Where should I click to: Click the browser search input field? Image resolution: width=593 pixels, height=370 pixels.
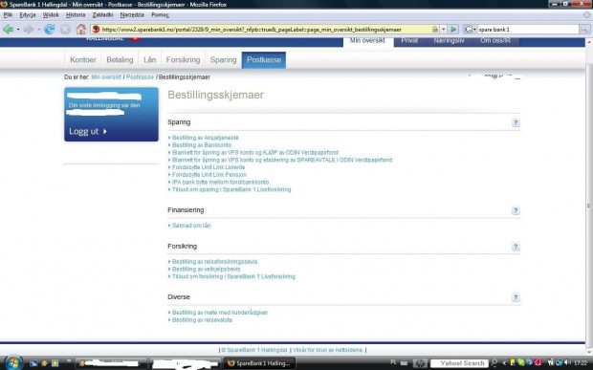coord(528,29)
